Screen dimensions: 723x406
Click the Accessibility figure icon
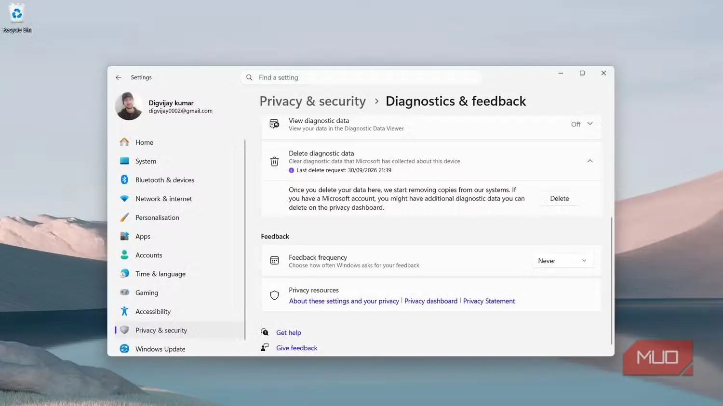[x=124, y=311]
